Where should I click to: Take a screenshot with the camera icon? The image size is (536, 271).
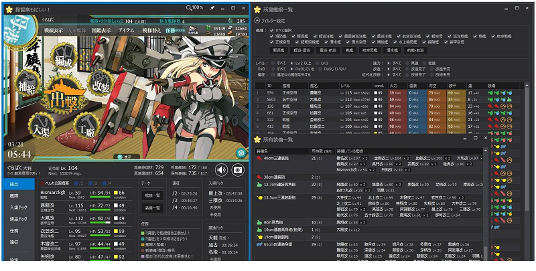[239, 170]
